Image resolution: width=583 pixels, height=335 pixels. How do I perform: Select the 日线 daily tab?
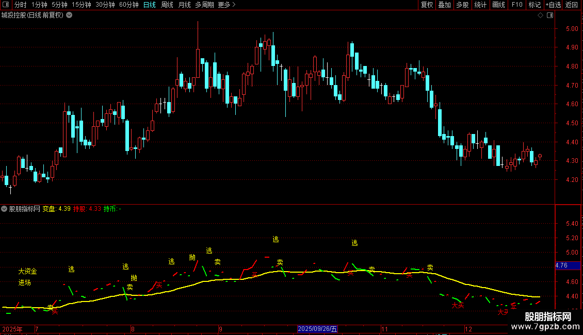click(x=150, y=5)
